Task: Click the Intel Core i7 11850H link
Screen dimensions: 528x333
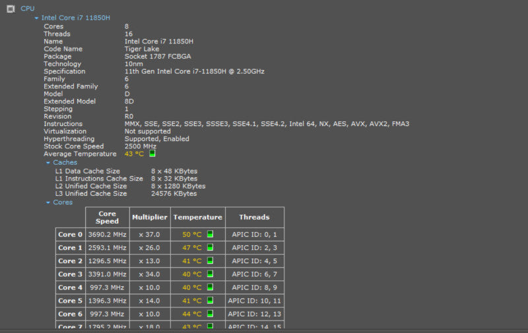Action: [x=76, y=18]
